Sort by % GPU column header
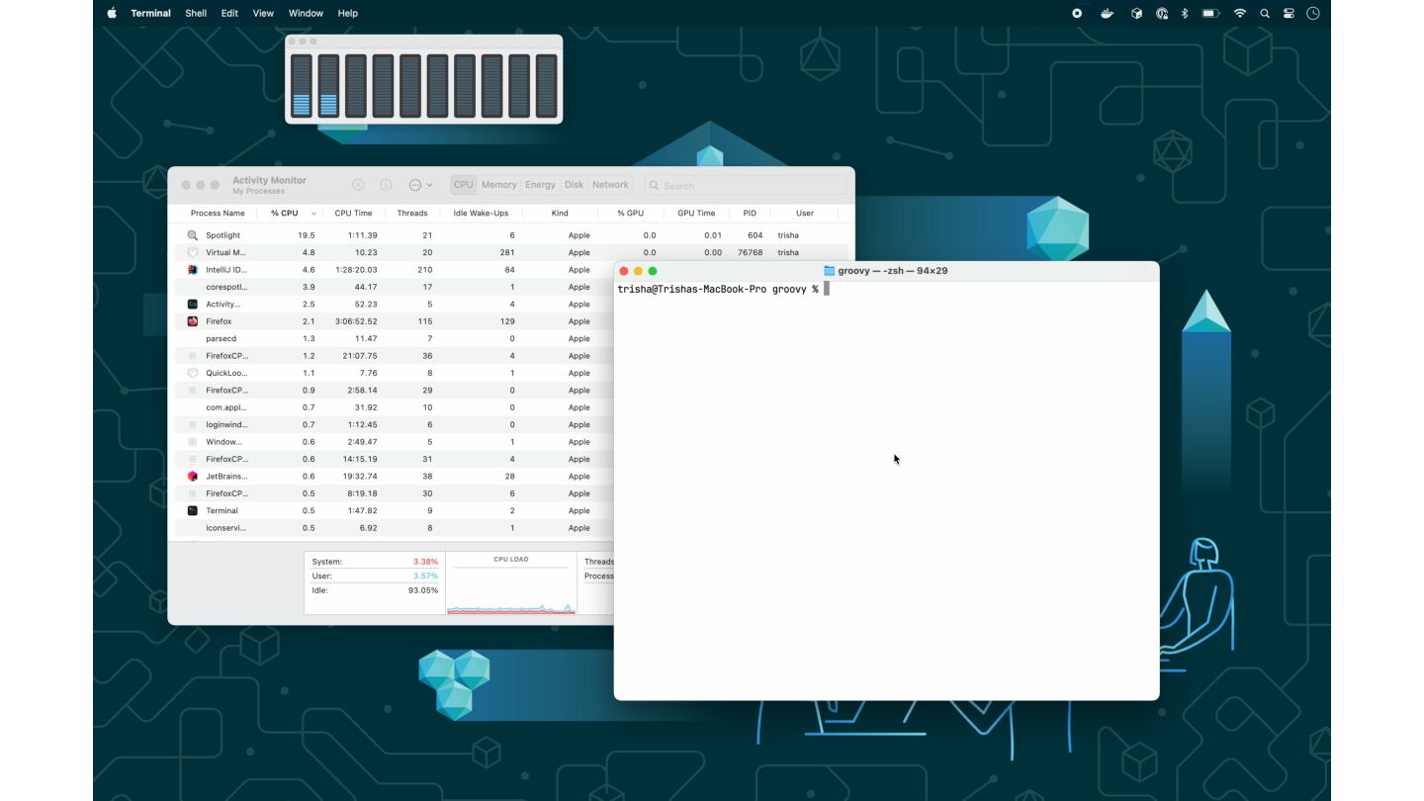 (x=630, y=213)
